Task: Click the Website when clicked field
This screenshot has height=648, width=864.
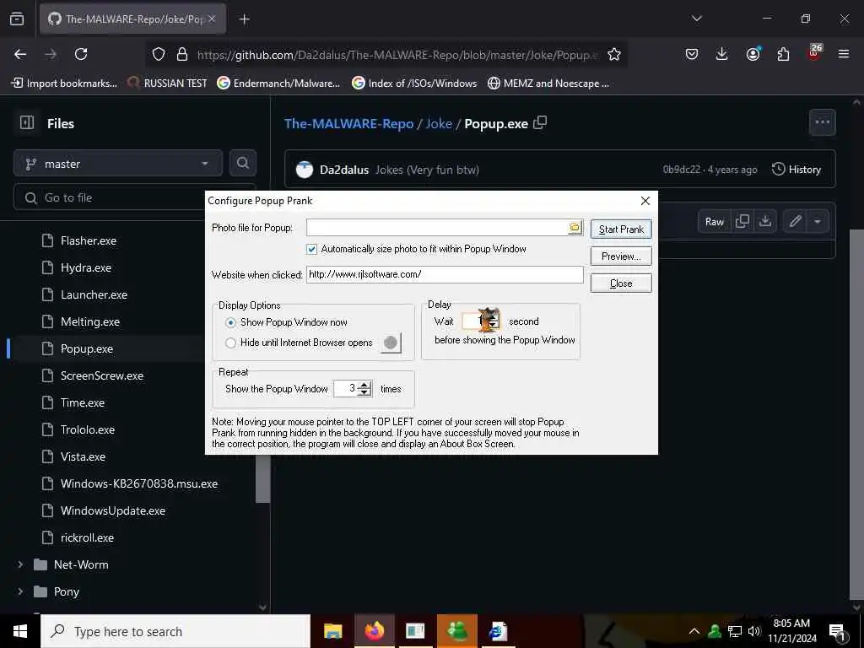Action: pyautogui.click(x=445, y=274)
